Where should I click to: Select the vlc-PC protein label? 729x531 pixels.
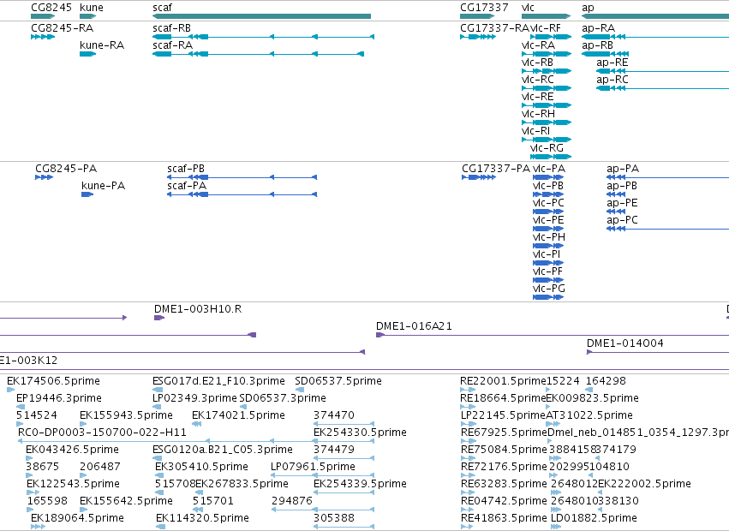[548, 203]
